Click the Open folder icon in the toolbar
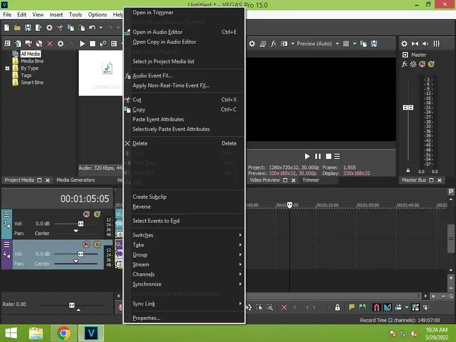 pyautogui.click(x=17, y=28)
